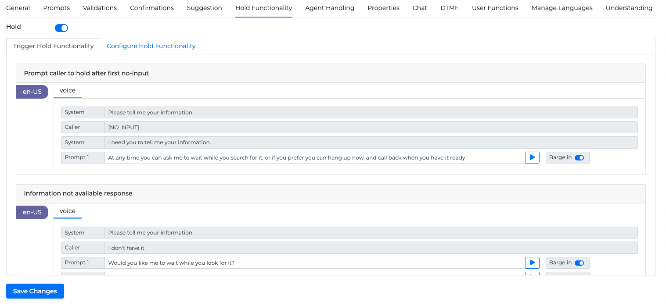Viewport: 666px width, 306px height.
Task: Open the Validations tab
Action: (x=100, y=8)
